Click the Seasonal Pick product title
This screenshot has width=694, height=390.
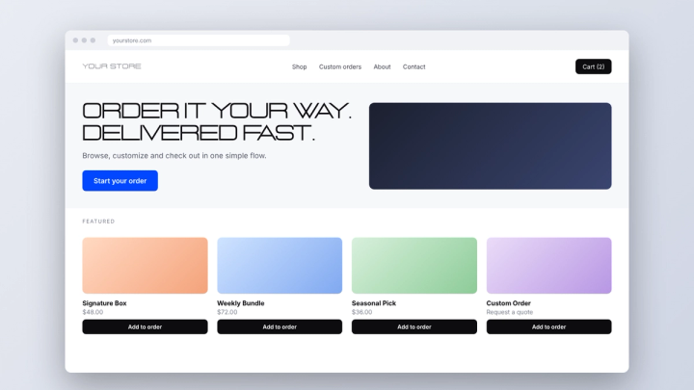coord(374,303)
